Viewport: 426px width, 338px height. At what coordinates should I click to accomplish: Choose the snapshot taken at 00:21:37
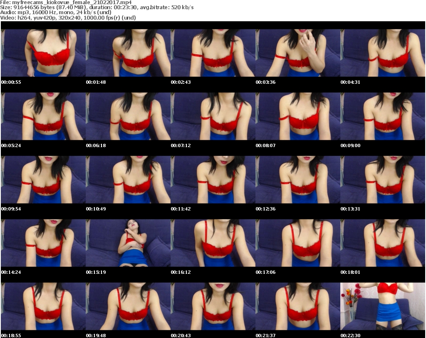(x=298, y=306)
